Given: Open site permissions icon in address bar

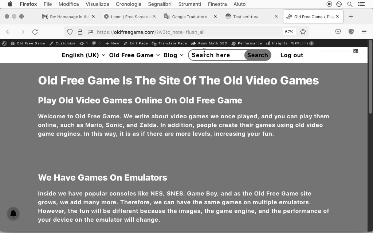Looking at the screenshot, I should (x=90, y=32).
